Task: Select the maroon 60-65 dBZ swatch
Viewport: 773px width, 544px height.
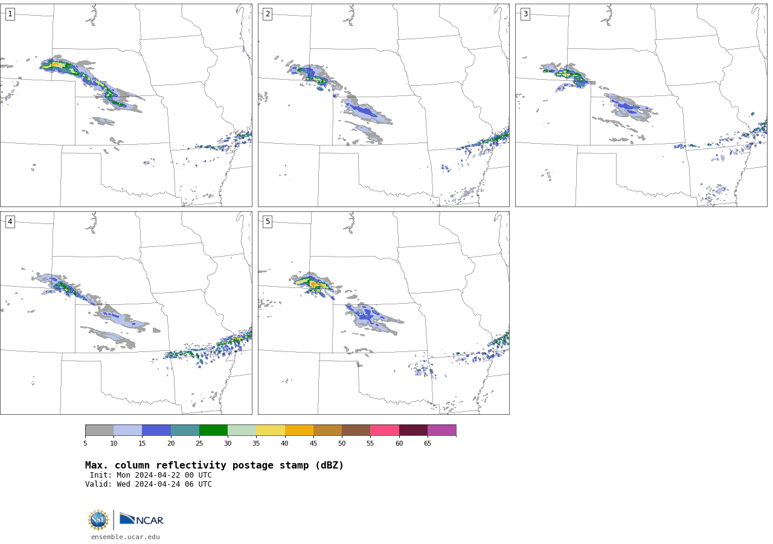Action: pyautogui.click(x=413, y=430)
